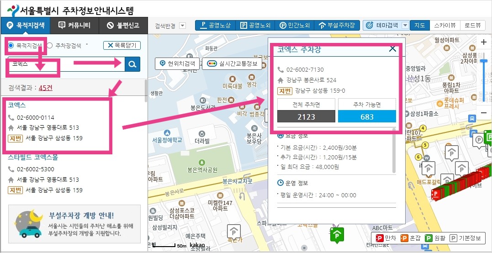Switch to the 지도 map view
The height and width of the screenshot is (253, 492).
coord(419,26)
